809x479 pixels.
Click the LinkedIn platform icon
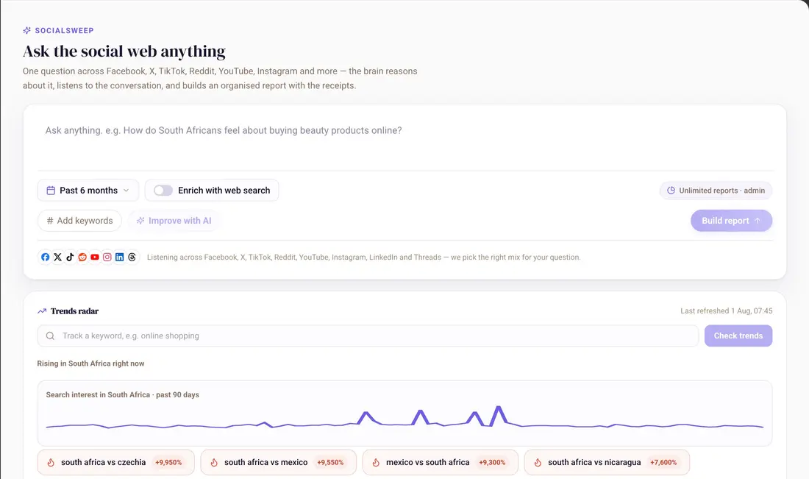point(120,257)
